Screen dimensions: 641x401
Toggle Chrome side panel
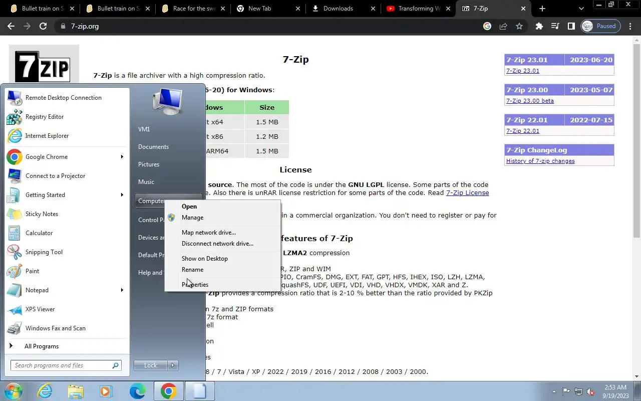571,26
